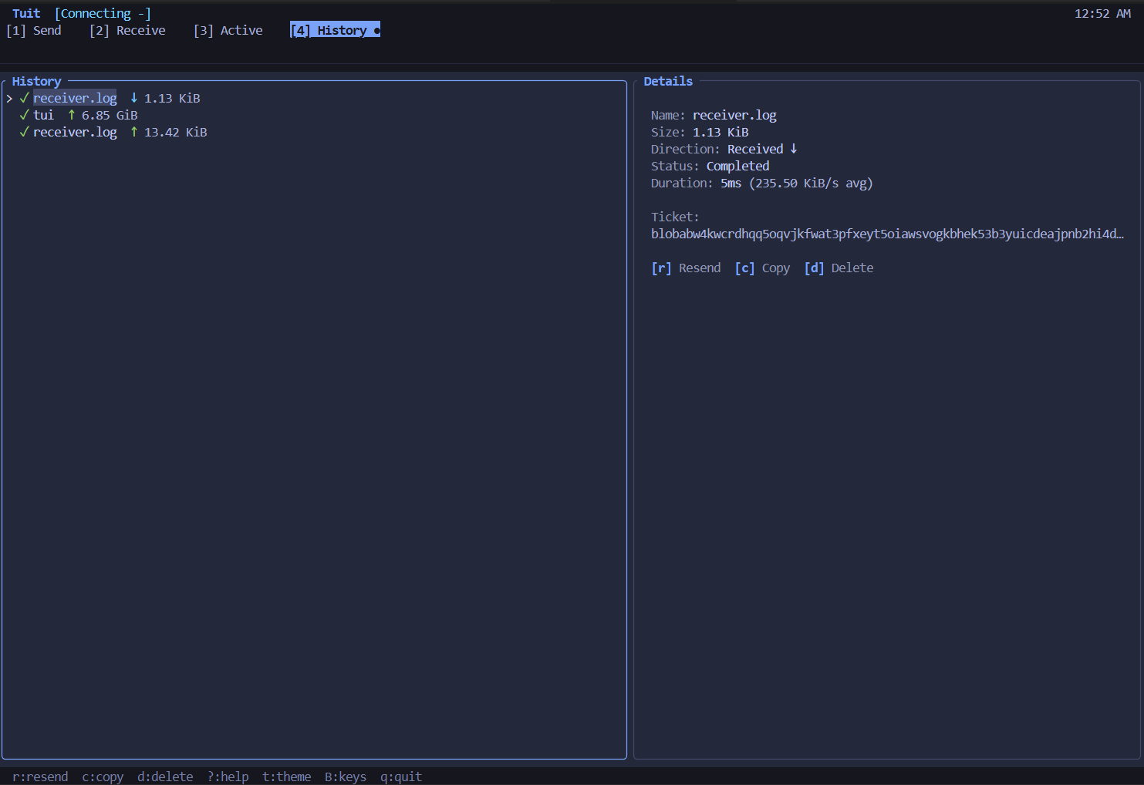The height and width of the screenshot is (785, 1144).
Task: Click the selection caret before receiver.log
Action: coord(9,98)
